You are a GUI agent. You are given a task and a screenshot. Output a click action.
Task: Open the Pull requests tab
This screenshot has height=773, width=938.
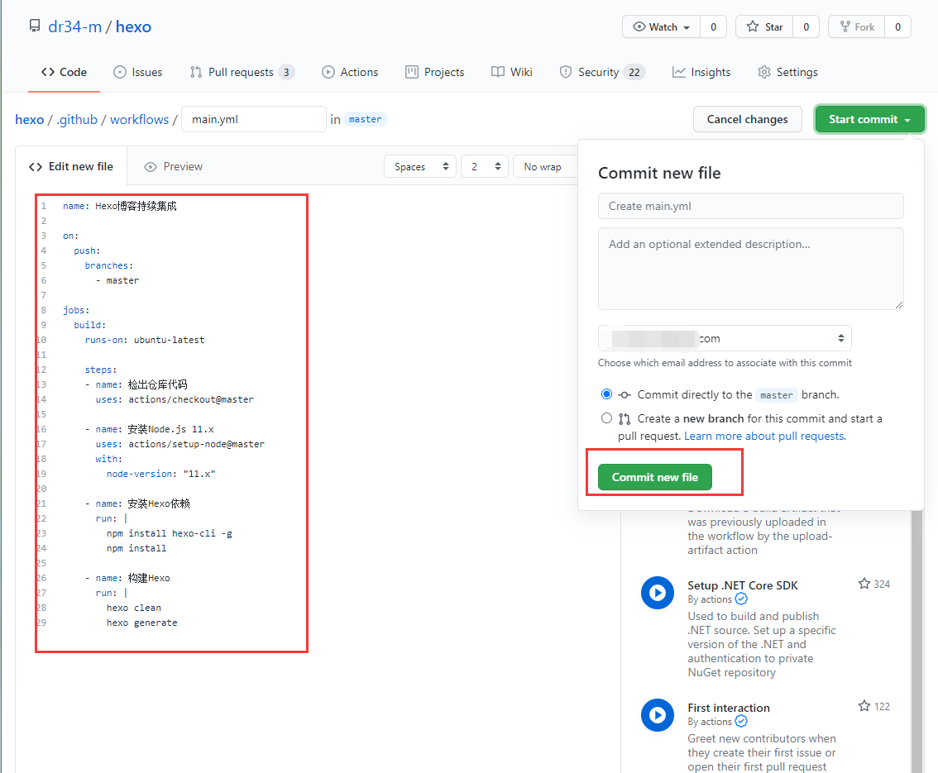click(242, 72)
